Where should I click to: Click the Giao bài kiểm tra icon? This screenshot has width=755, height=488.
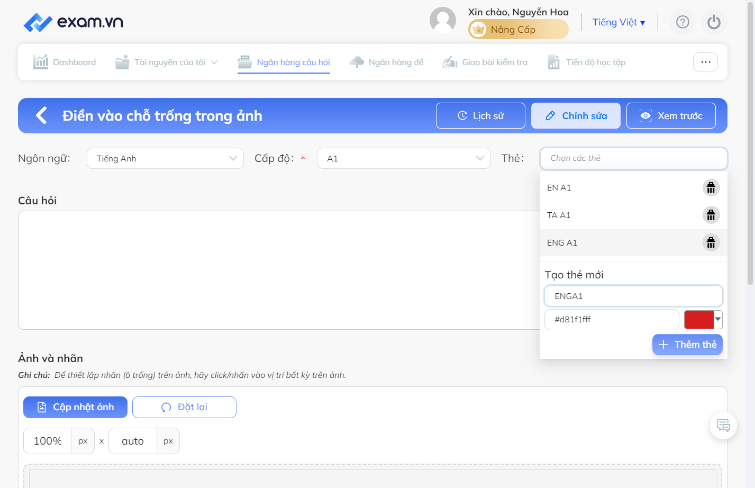point(450,62)
